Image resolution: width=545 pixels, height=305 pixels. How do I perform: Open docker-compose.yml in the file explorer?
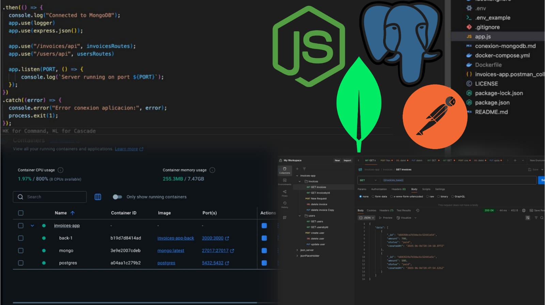tap(502, 55)
